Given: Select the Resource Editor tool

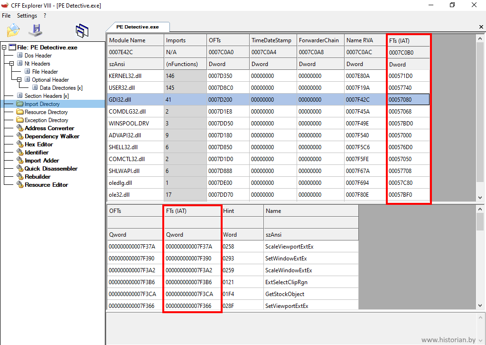Looking at the screenshot, I should point(46,185).
